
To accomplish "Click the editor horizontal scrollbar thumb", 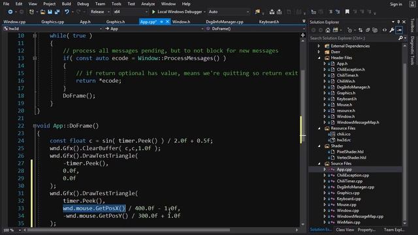I will 129,230.
